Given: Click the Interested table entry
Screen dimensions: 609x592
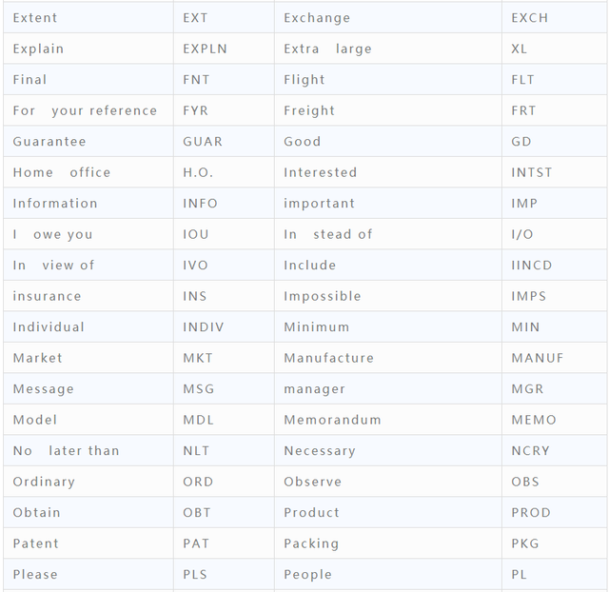Looking at the screenshot, I should coord(321,172).
